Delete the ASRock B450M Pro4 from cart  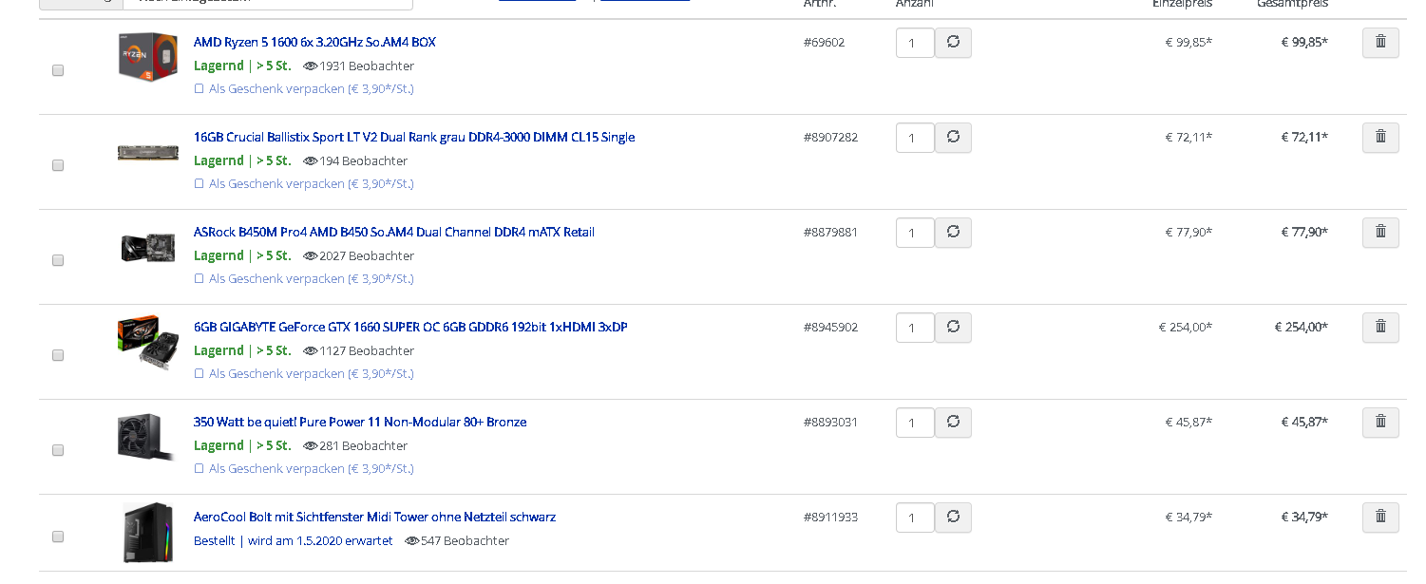pyautogui.click(x=1380, y=233)
